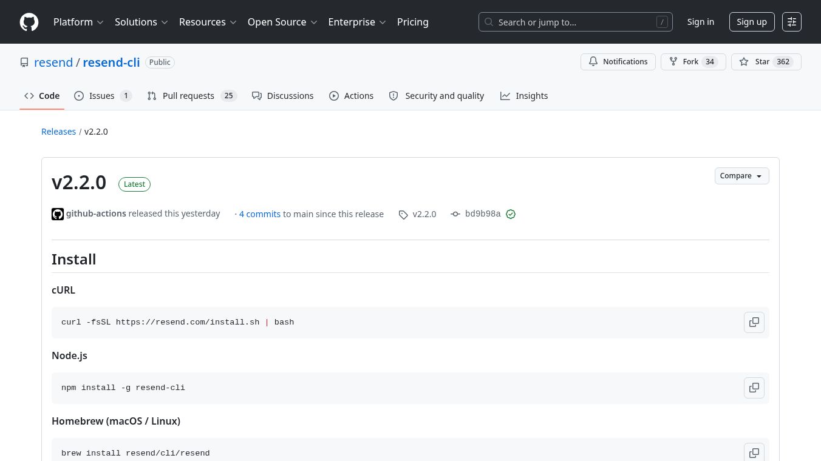Copy the brew install command
The image size is (821, 461).
pyautogui.click(x=754, y=452)
